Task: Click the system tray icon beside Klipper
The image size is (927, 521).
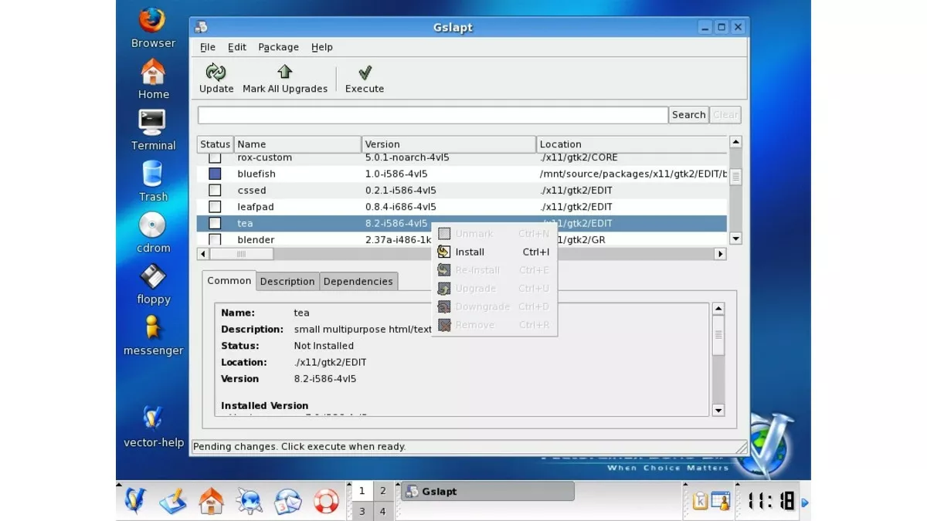Action: 720,502
